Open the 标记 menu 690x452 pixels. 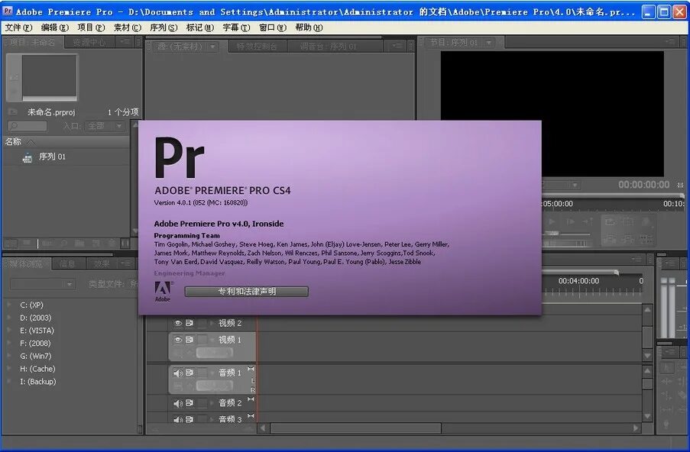(x=199, y=27)
